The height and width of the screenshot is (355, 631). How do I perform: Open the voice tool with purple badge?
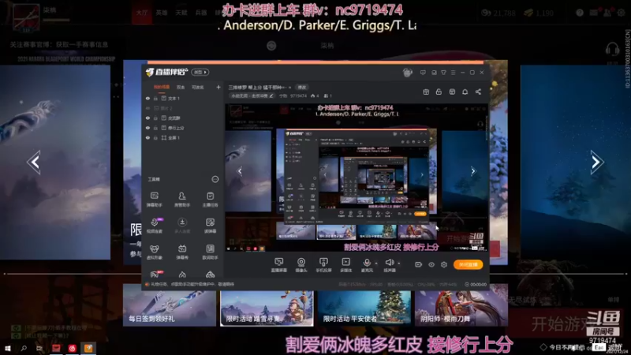coord(154,226)
